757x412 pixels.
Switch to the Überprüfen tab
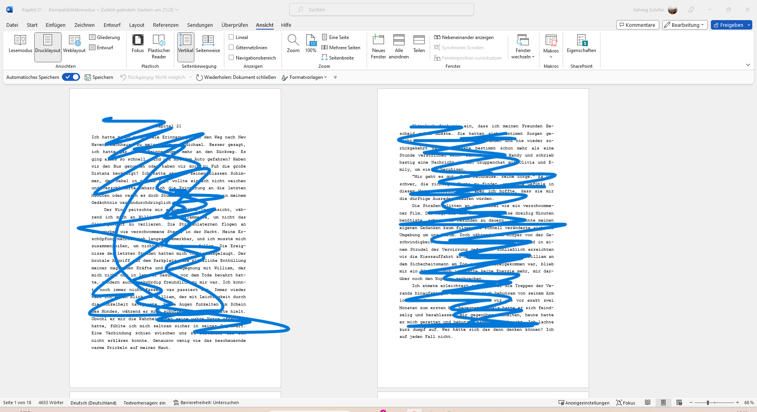point(235,25)
